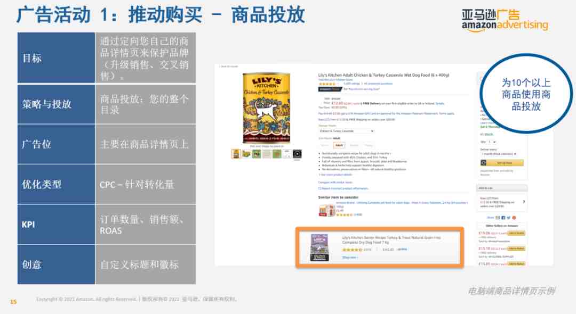Click the similar item product thumbnail
Image resolution: width=576 pixels, height=314 pixels.
pyautogui.click(x=326, y=210)
